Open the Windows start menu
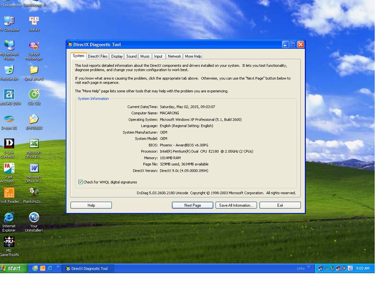Screen dimensions: 378x283 click(x=13, y=268)
